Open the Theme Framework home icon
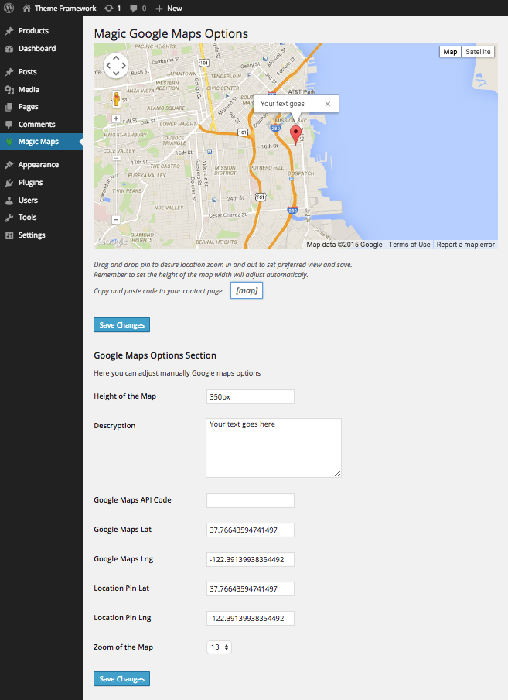This screenshot has width=508, height=700. pyautogui.click(x=27, y=8)
